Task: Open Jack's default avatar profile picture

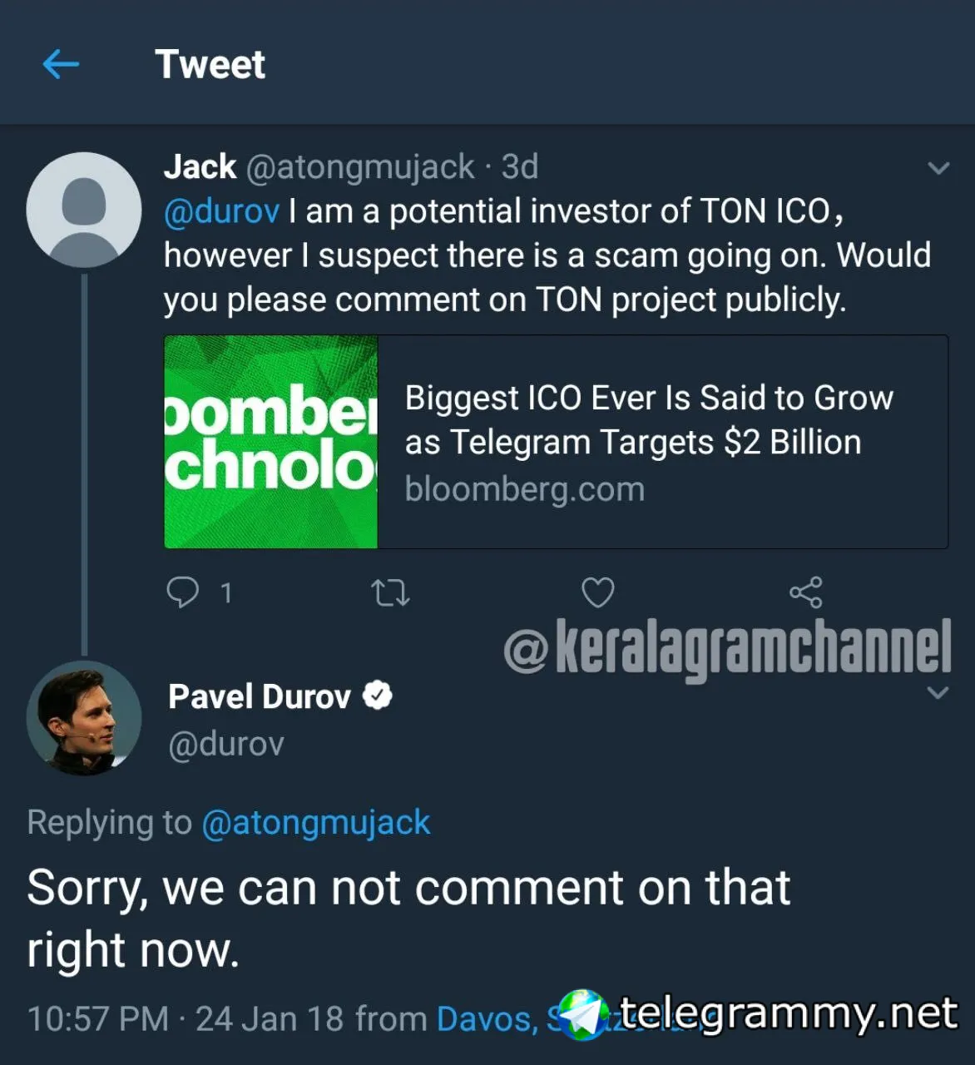Action: click(x=84, y=210)
